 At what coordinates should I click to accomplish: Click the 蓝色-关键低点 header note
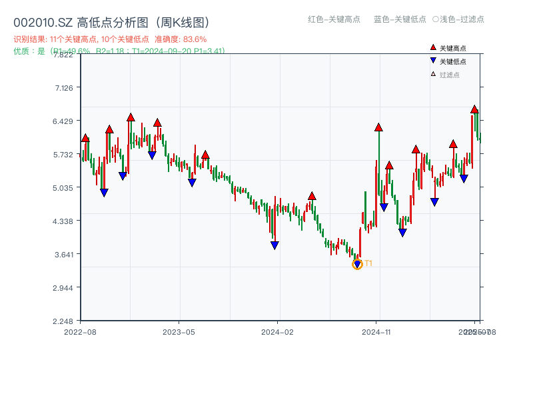click(x=400, y=19)
